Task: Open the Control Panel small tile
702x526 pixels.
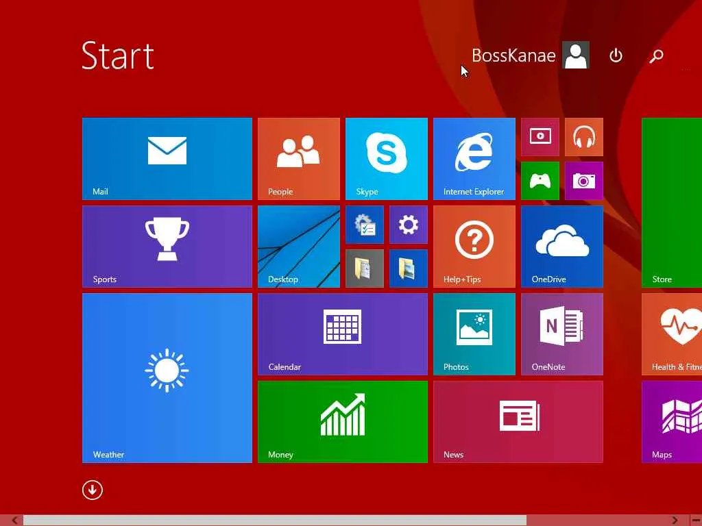Action: (365, 225)
